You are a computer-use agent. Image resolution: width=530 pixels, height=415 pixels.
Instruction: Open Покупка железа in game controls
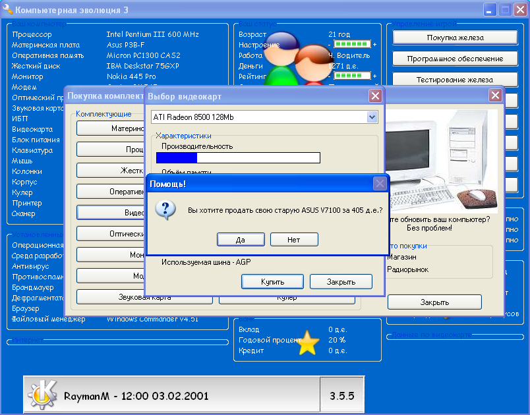(455, 38)
